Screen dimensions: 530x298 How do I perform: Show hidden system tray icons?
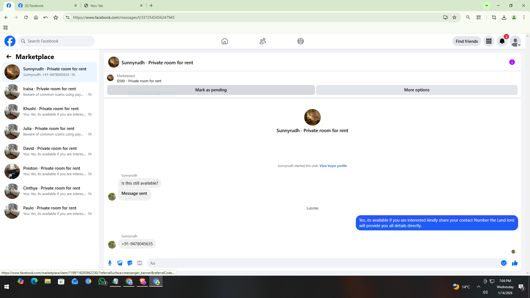click(478, 287)
